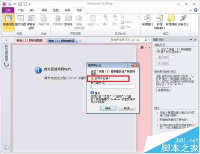Toggle Always on Top (前端显示) pin icon
The height and width of the screenshot is (154, 200).
click(x=183, y=18)
